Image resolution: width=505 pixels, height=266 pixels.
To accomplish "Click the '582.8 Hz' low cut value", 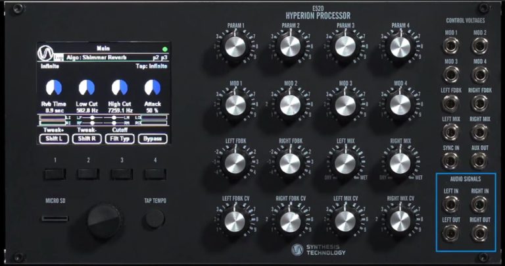I will click(x=87, y=110).
